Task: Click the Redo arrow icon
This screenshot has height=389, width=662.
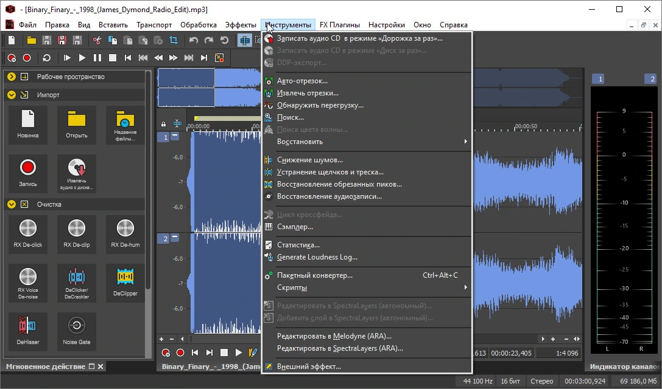Action: click(x=208, y=41)
